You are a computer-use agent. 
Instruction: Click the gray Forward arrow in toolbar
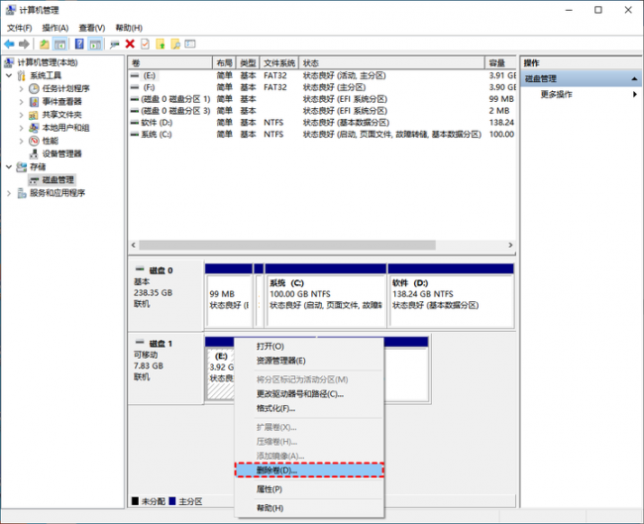coord(24,44)
